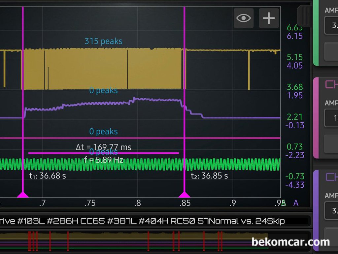This screenshot has width=338, height=254.
Task: Click the purple channel AMP value field
Action: 331,210
